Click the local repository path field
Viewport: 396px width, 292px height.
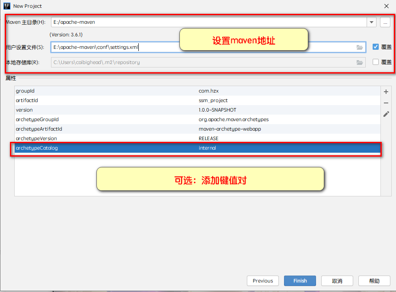[x=208, y=62]
